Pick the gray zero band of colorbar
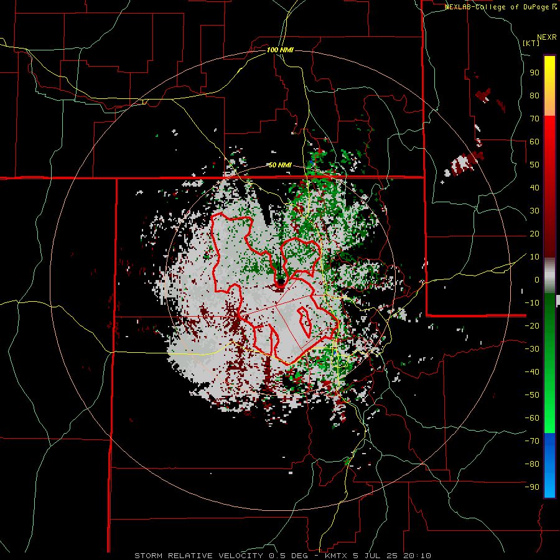 click(x=549, y=276)
